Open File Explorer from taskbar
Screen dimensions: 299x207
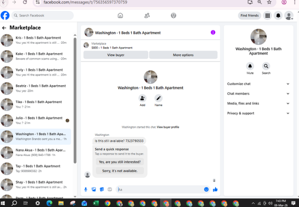[x=61, y=203]
